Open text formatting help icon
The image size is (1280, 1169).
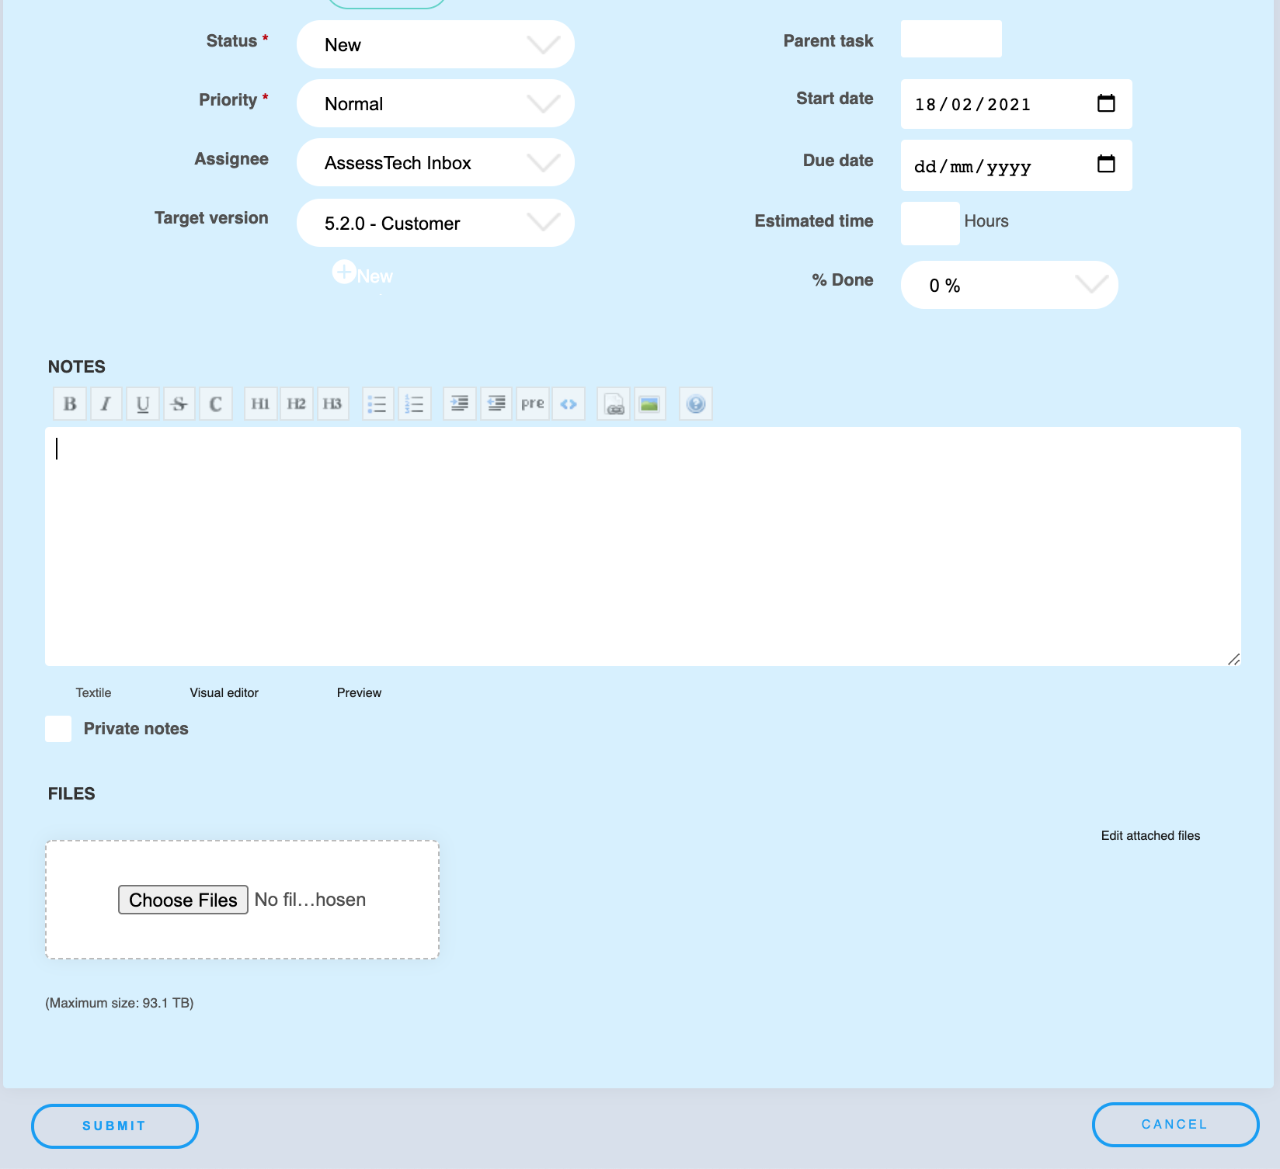[x=696, y=404]
